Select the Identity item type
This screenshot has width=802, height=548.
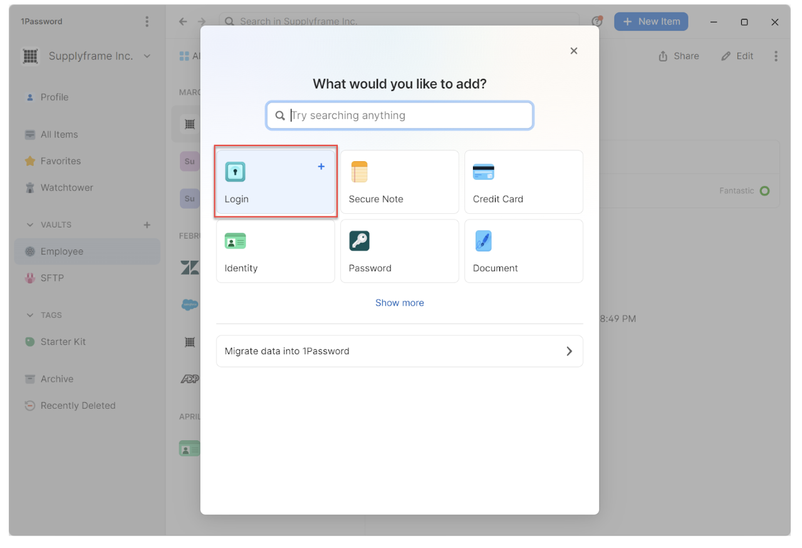(275, 251)
